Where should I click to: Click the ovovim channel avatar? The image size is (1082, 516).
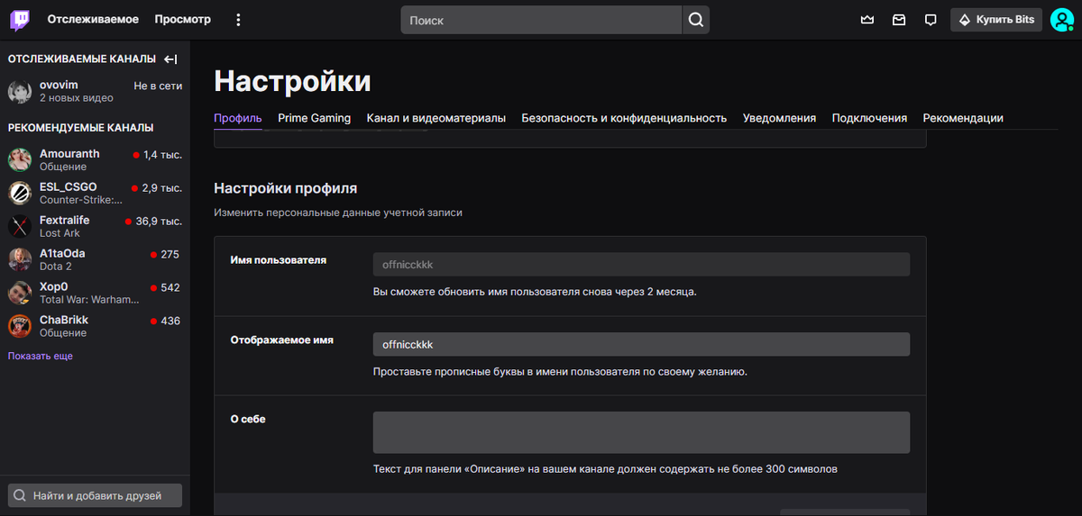(20, 91)
